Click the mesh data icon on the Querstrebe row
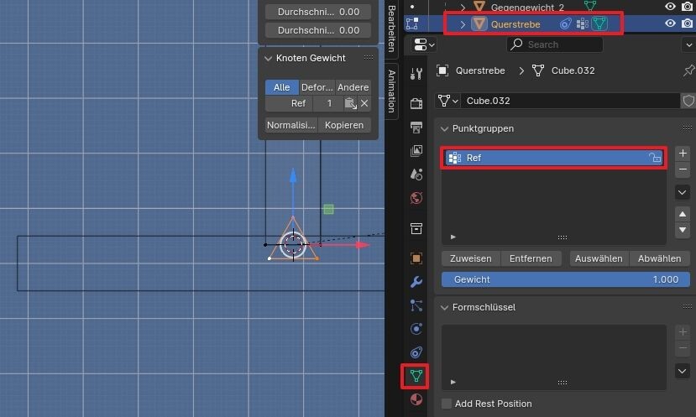 [x=599, y=23]
